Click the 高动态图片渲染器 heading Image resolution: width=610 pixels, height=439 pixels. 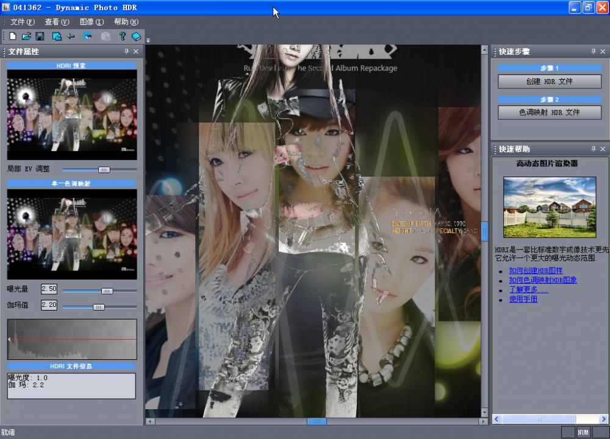pyautogui.click(x=547, y=163)
